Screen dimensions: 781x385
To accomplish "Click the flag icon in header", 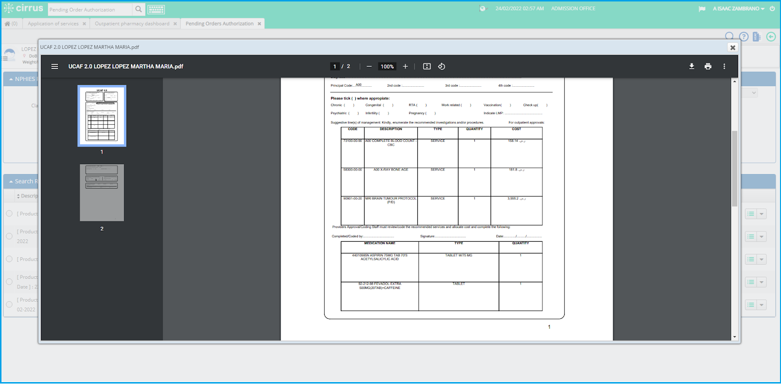I will pos(702,9).
